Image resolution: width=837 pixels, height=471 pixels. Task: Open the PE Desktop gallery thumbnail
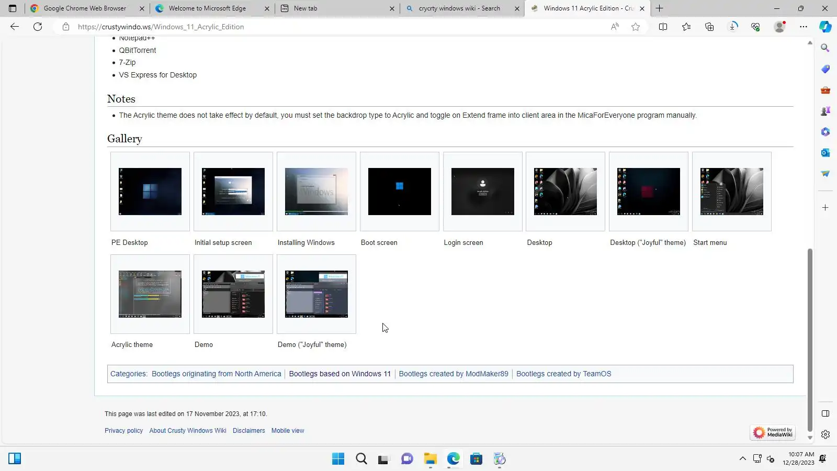click(150, 192)
